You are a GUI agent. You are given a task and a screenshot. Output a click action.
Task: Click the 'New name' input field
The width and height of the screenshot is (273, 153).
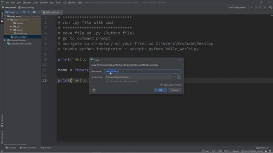(143, 71)
